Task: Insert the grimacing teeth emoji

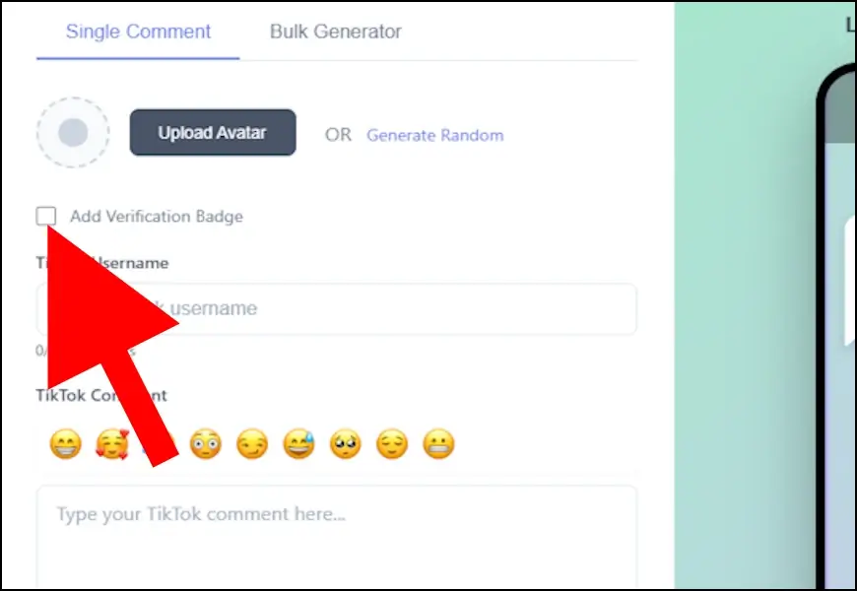Action: point(439,444)
